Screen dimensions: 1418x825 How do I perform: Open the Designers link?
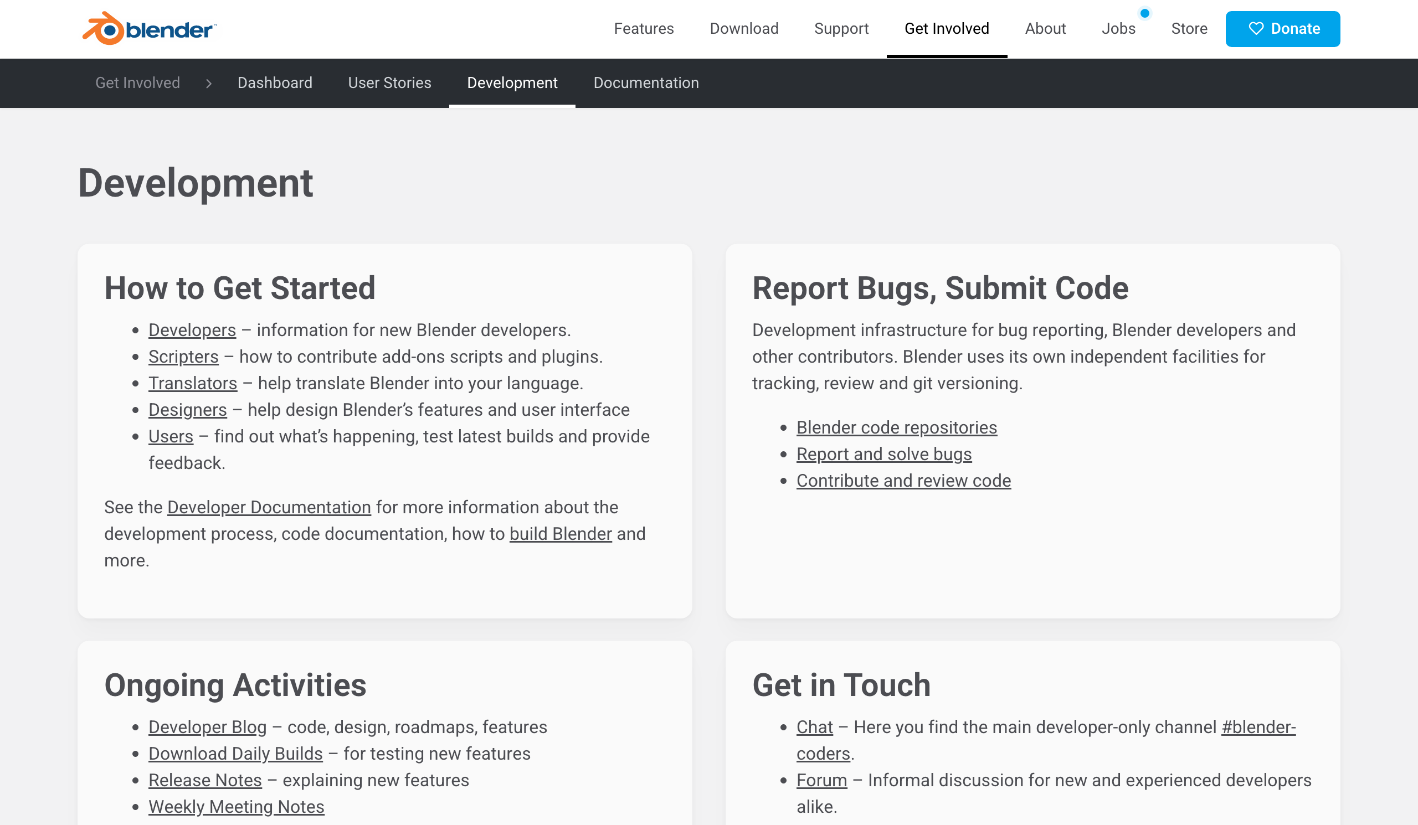coord(187,409)
